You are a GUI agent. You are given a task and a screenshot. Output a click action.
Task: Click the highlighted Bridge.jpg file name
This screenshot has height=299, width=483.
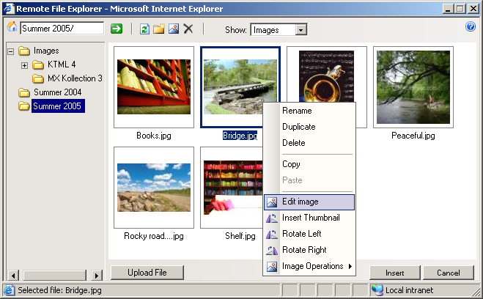pos(240,136)
